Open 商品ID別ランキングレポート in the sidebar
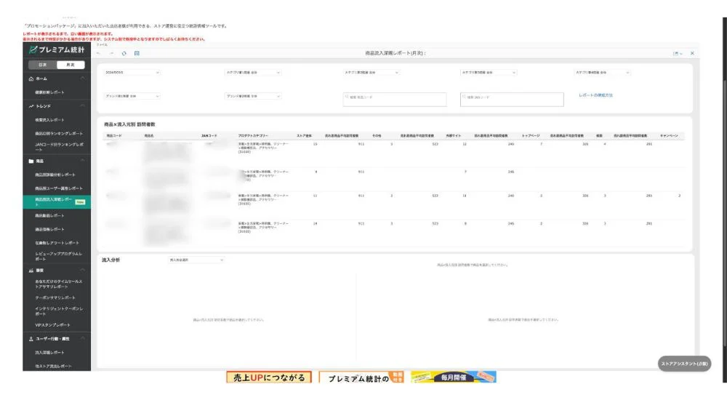Viewport: 727px width, 400px height. 59,134
